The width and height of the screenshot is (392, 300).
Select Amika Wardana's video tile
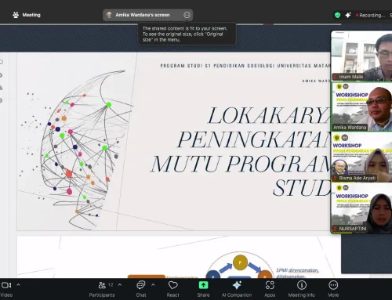coord(361,107)
